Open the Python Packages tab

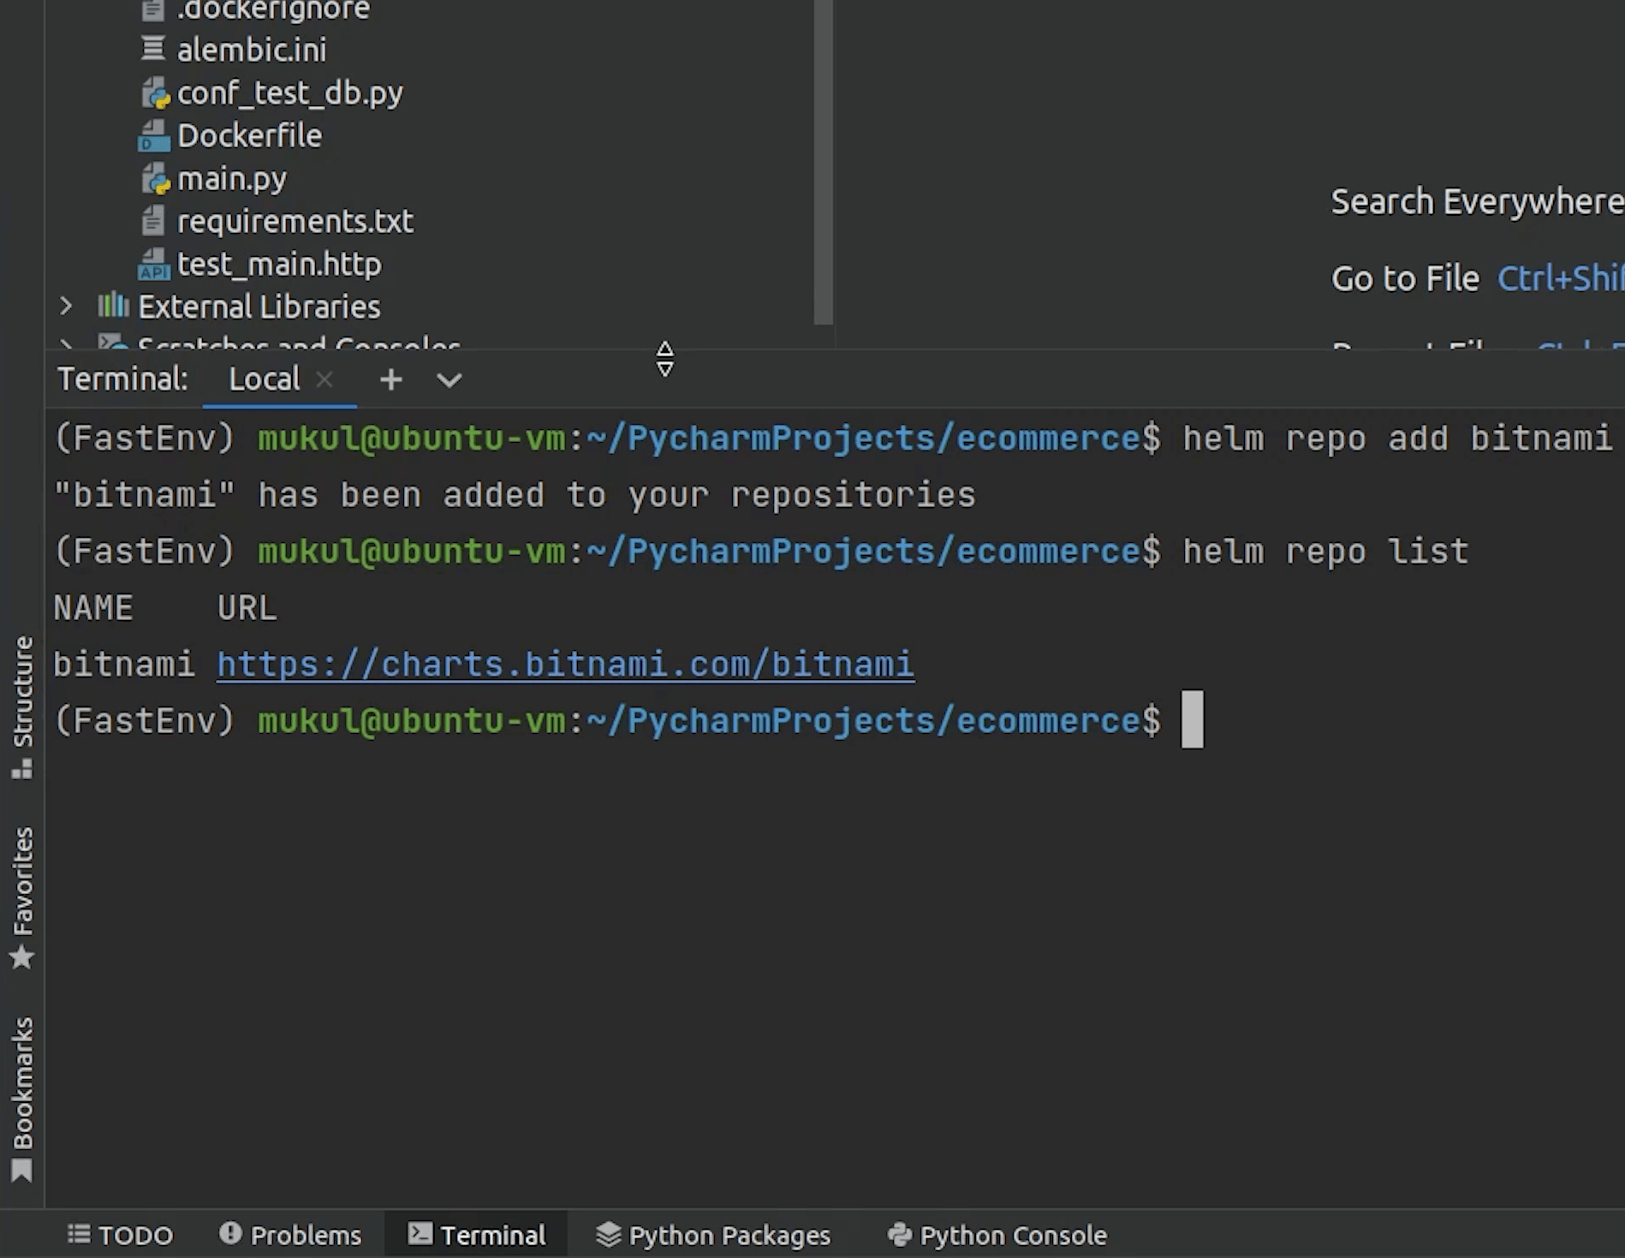713,1235
